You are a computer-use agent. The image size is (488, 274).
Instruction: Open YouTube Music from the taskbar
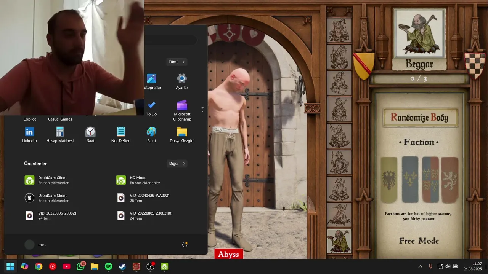(x=53, y=266)
